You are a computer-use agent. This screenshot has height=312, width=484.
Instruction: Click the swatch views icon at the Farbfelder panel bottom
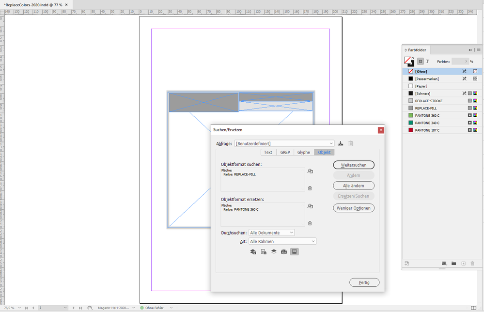click(444, 264)
